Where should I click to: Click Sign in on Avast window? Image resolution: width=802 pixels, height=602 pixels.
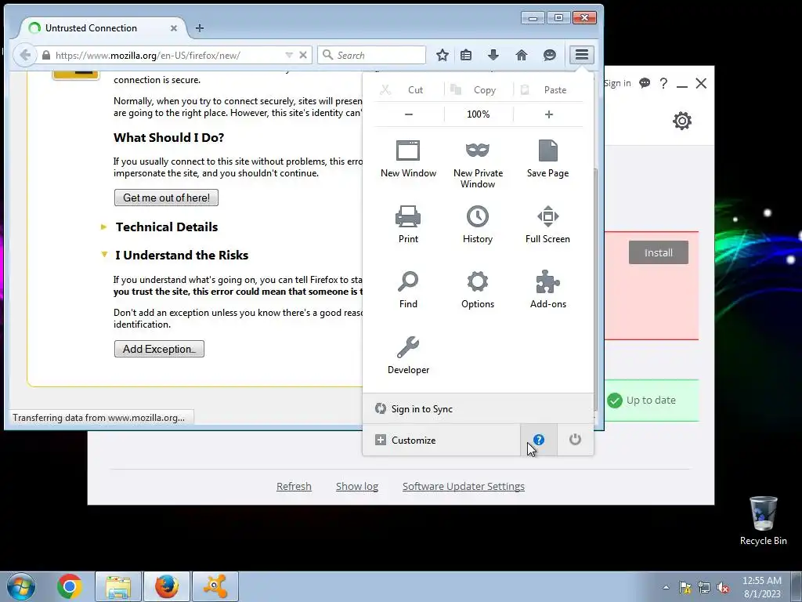617,83
